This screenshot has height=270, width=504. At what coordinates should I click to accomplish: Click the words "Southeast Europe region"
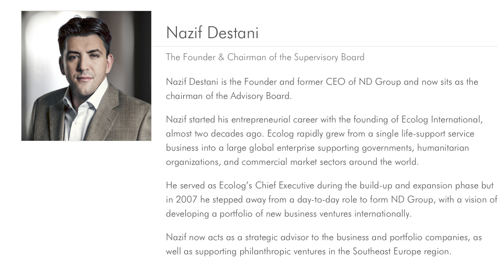point(401,252)
